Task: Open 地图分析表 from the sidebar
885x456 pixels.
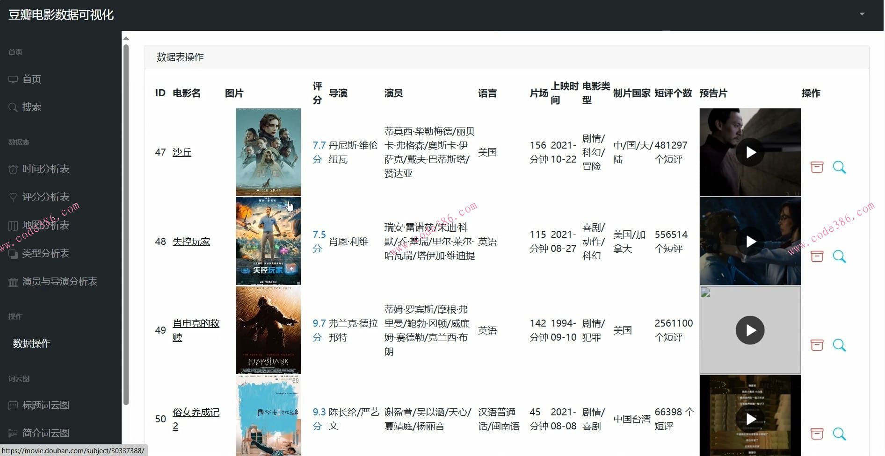Action: pyautogui.click(x=13, y=225)
